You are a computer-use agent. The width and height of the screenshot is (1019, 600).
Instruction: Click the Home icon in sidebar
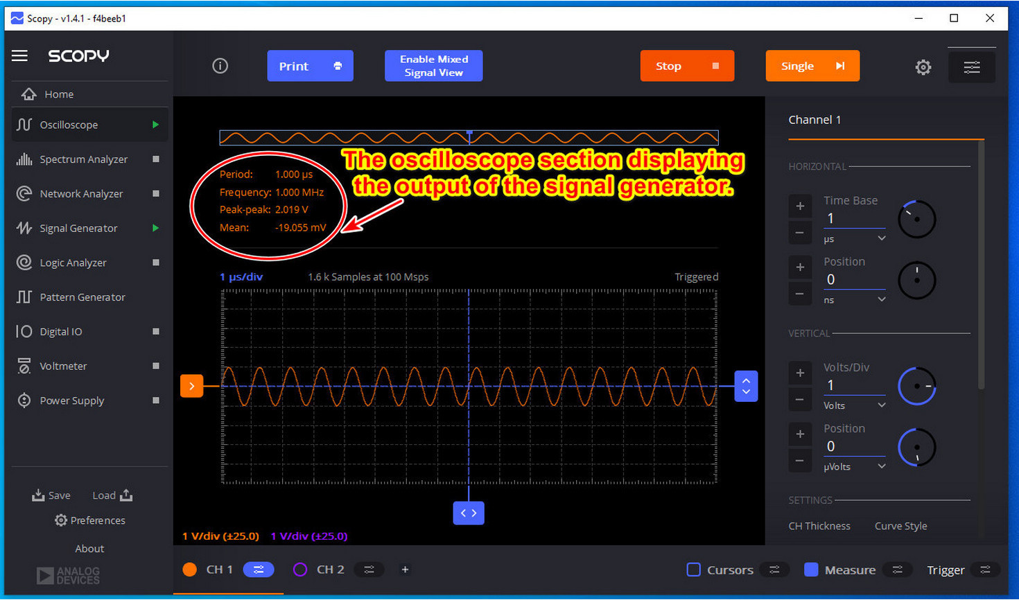click(28, 94)
